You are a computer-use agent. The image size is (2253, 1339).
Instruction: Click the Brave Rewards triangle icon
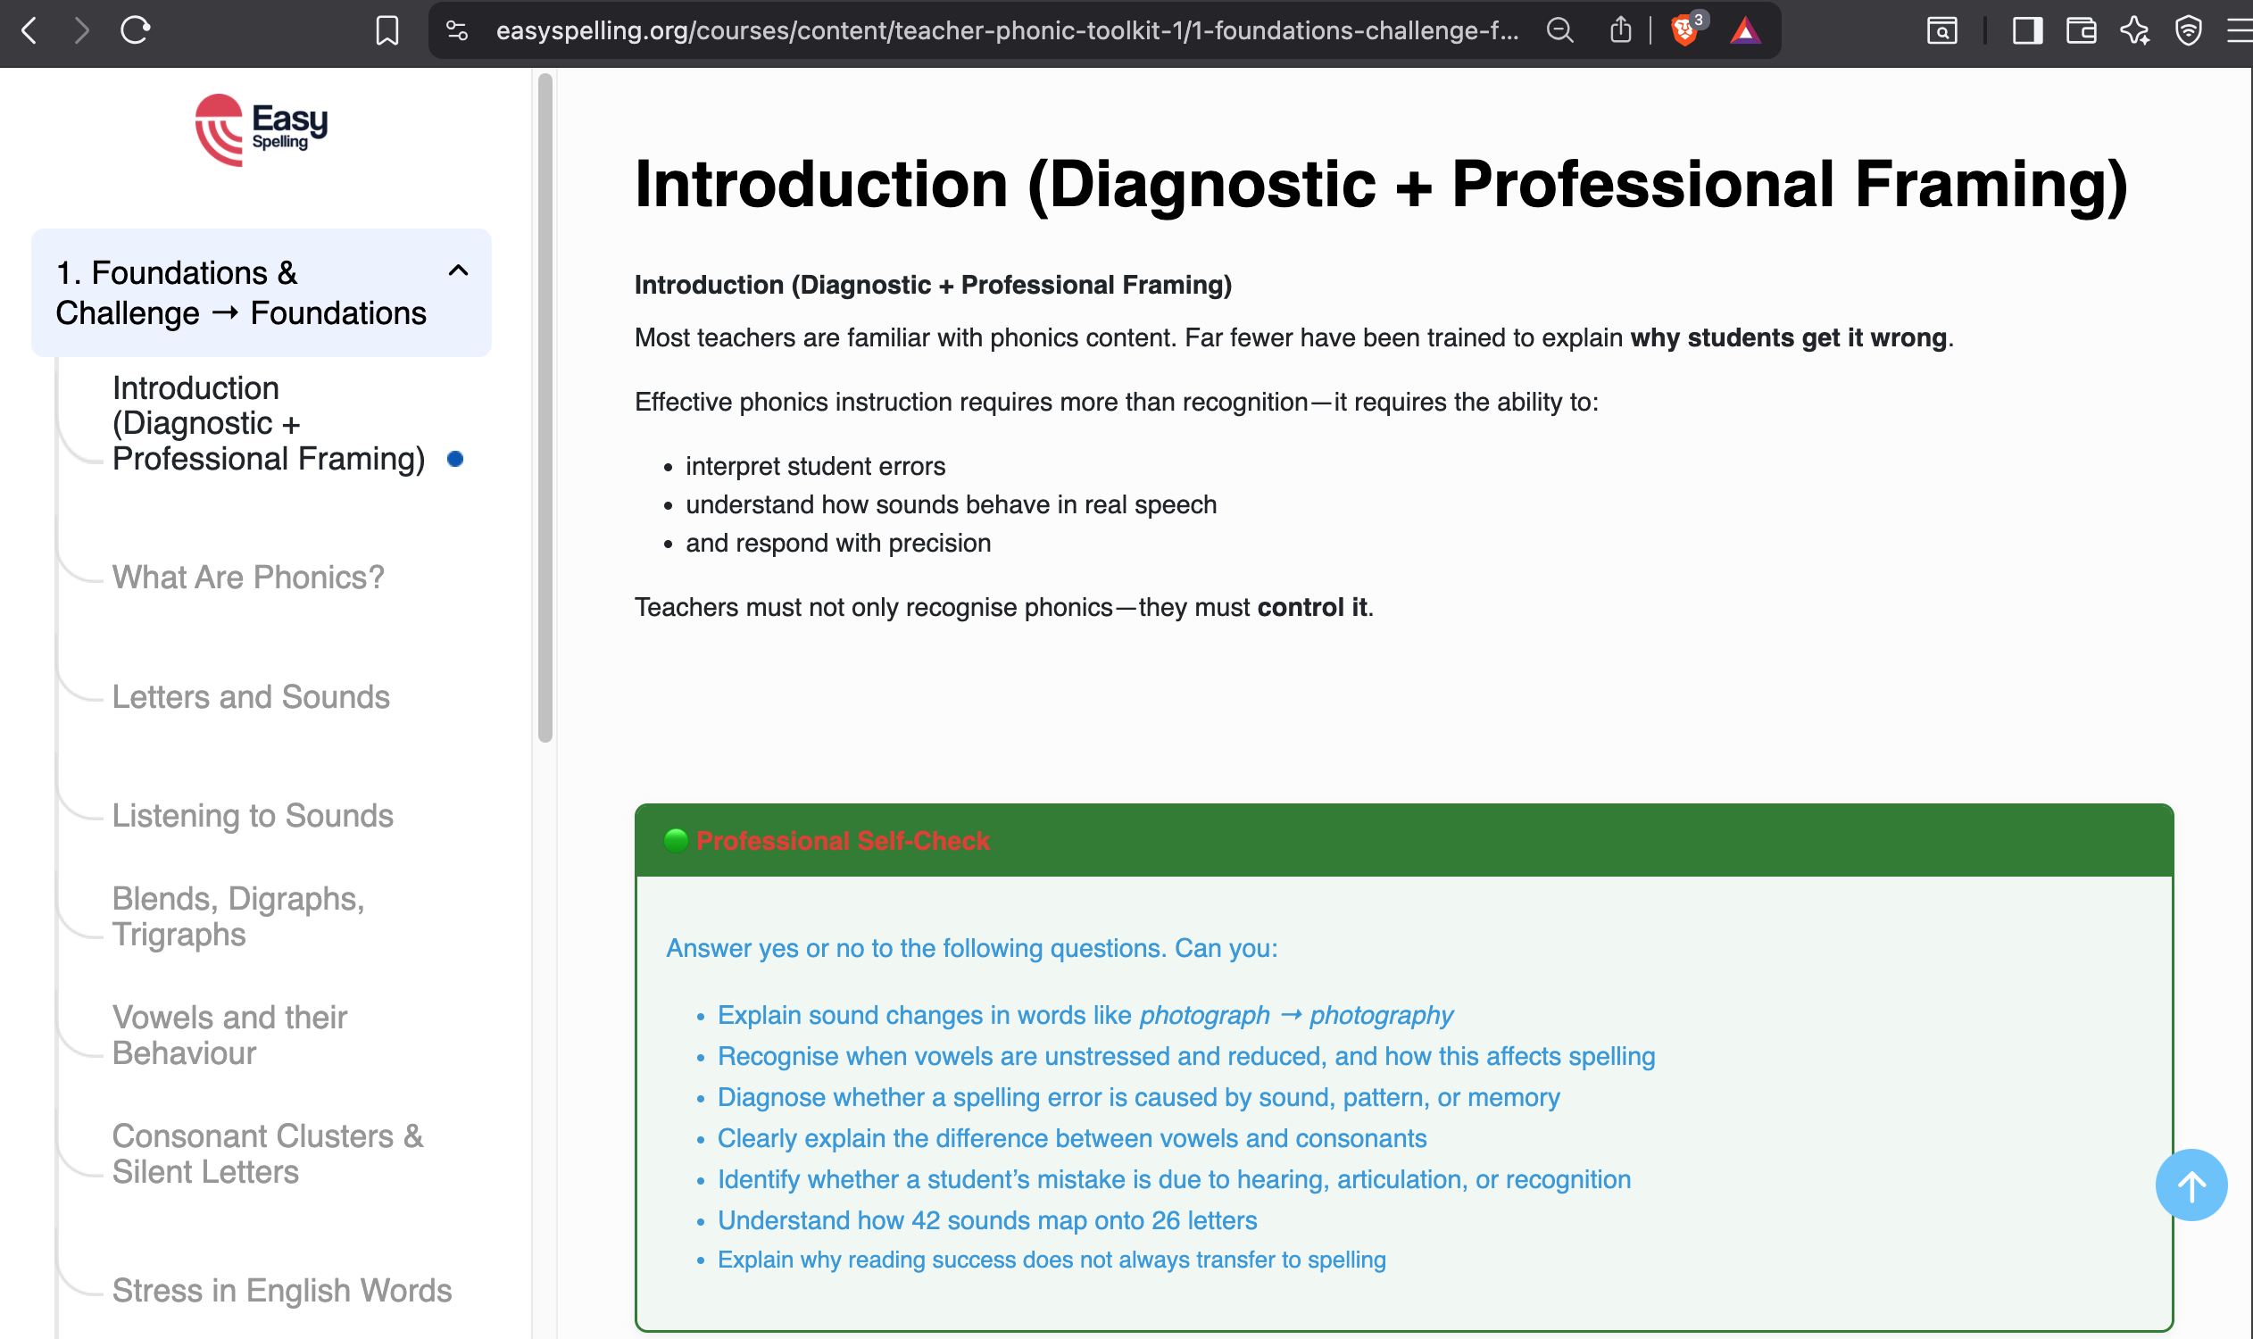[x=1745, y=29]
